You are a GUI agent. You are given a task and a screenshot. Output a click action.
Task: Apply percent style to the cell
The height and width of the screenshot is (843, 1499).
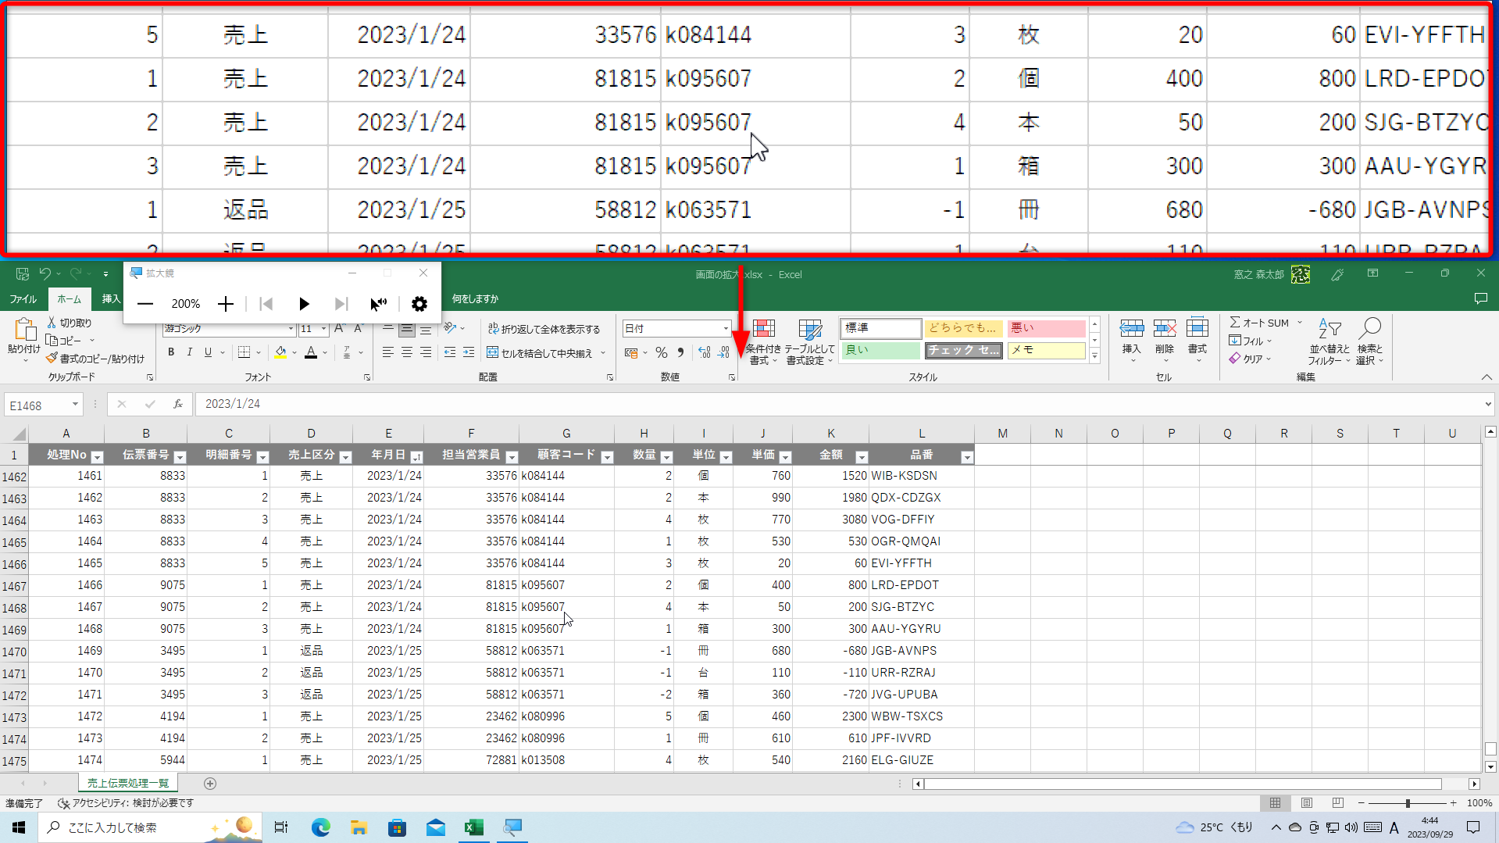[x=662, y=352]
